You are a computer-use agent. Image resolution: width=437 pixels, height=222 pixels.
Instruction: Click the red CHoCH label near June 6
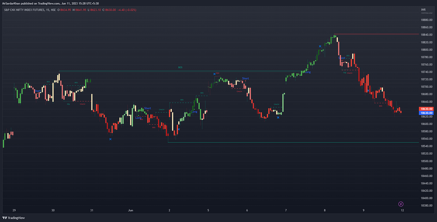click(x=239, y=91)
